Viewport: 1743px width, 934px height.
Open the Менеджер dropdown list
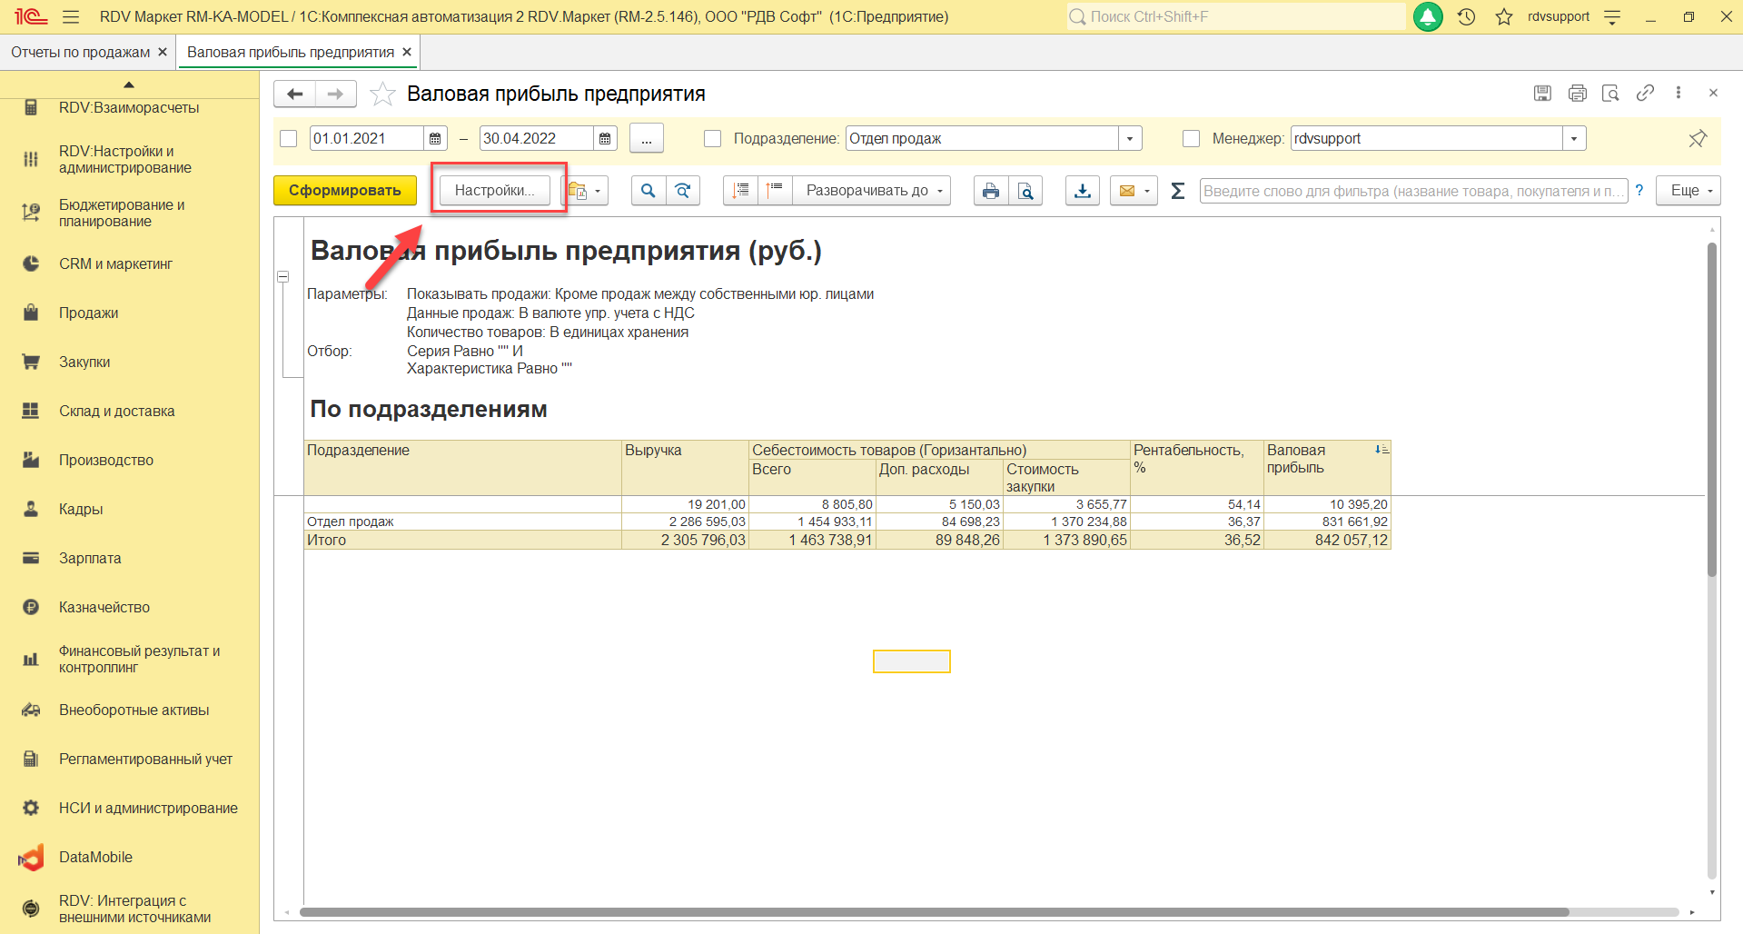tap(1574, 139)
